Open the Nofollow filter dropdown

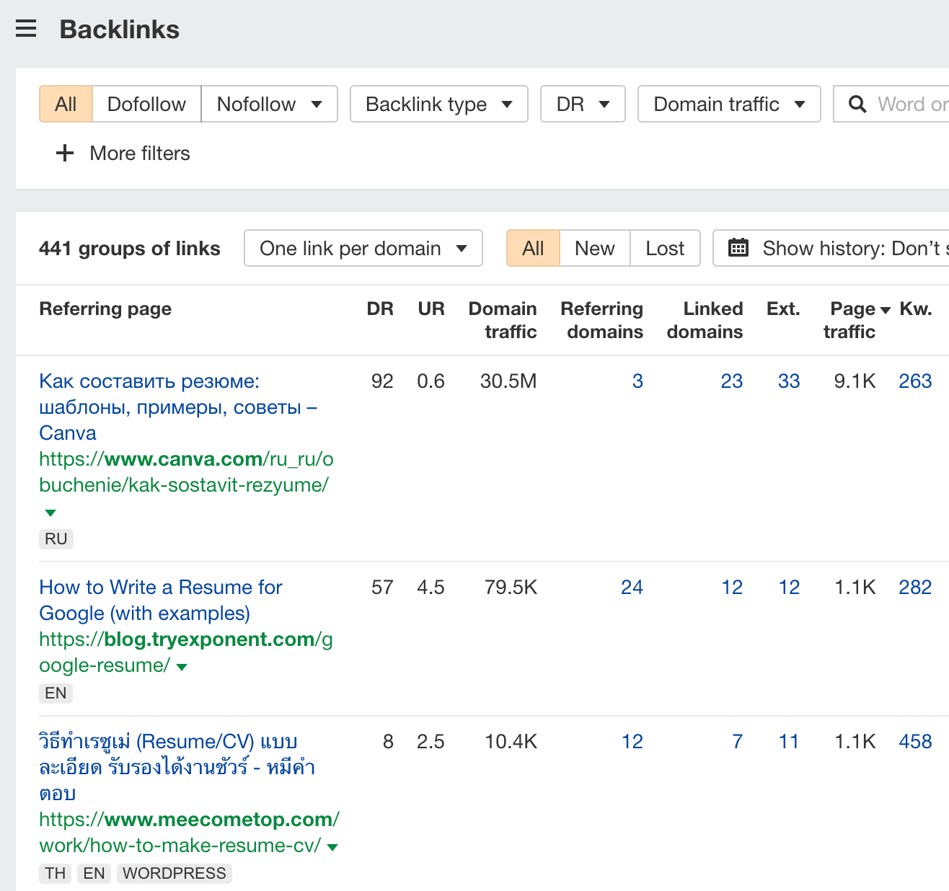tap(269, 104)
